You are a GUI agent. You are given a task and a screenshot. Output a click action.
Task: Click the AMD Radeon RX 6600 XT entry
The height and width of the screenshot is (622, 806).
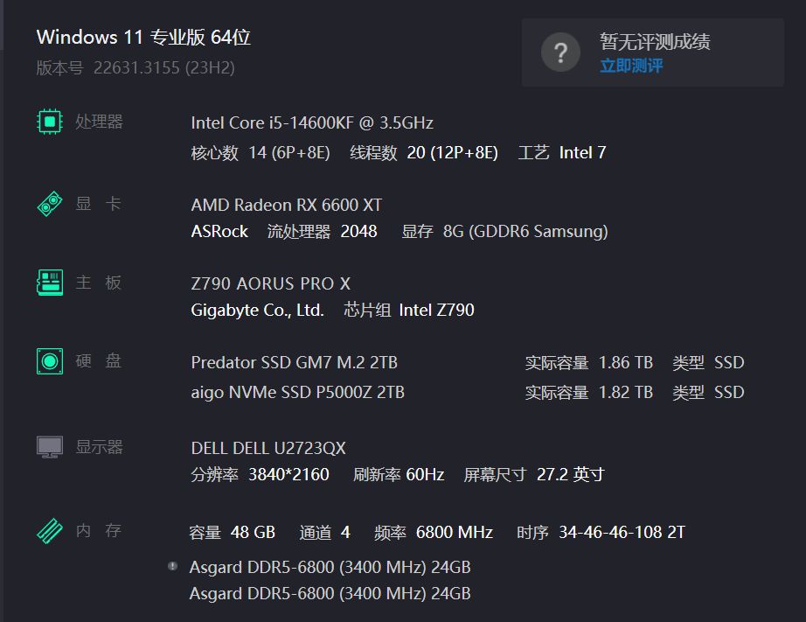point(287,205)
